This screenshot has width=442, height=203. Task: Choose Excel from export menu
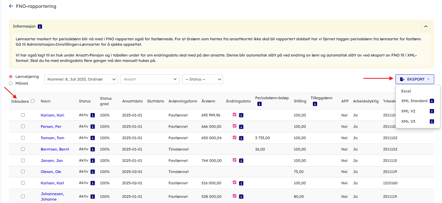tap(406, 91)
